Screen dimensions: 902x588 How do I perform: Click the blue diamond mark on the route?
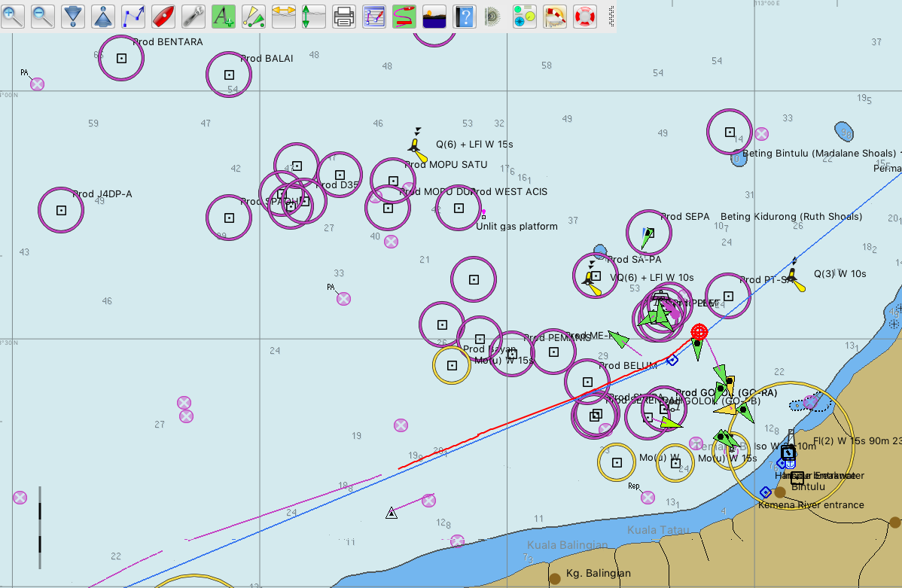[672, 360]
